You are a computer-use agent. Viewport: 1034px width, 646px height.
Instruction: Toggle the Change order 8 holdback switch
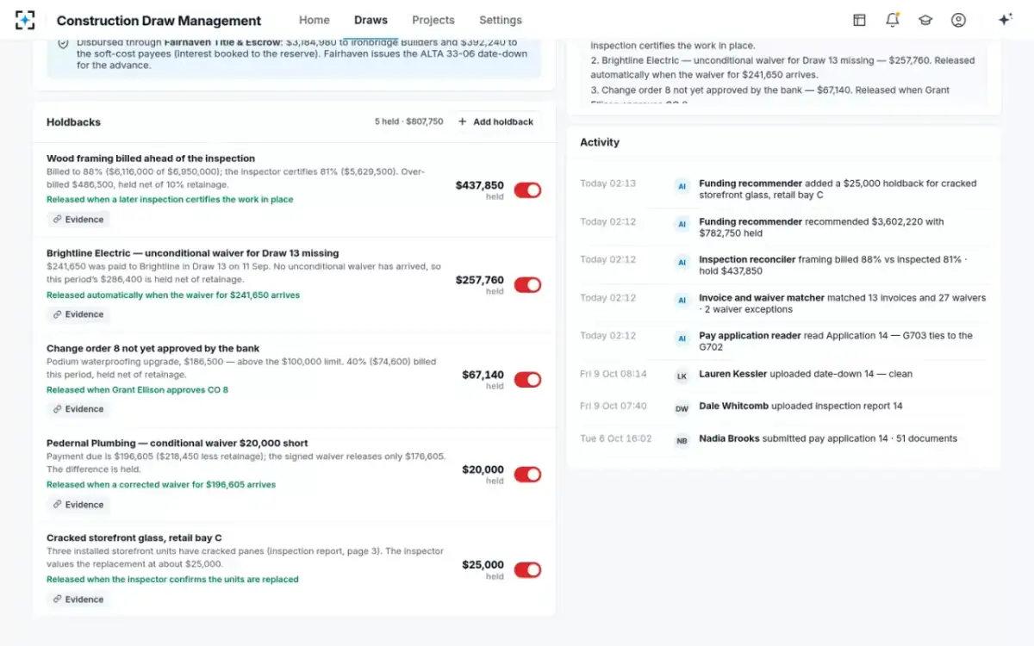[527, 379]
